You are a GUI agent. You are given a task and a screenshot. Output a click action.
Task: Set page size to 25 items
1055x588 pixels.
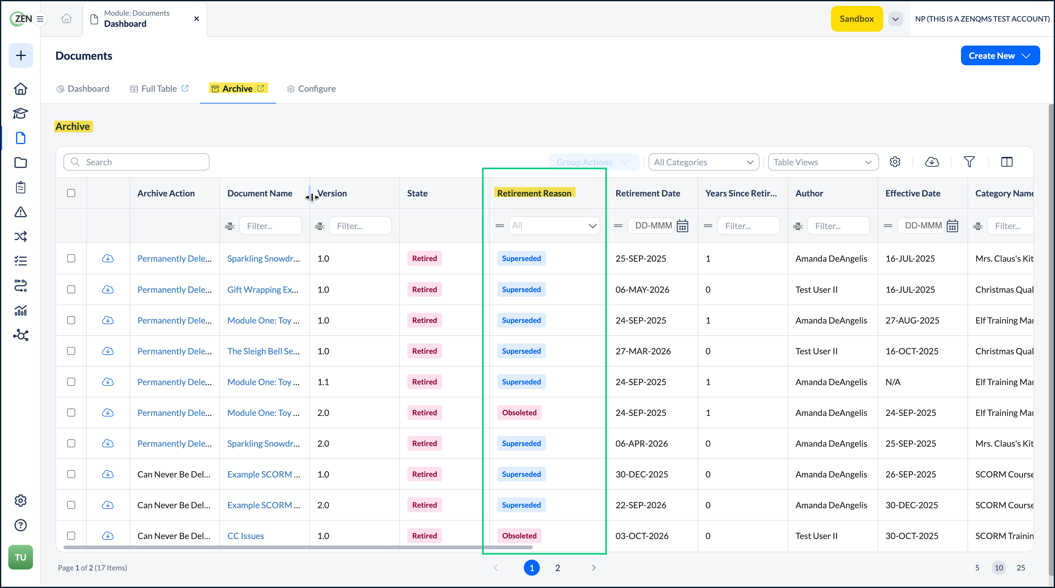point(1021,568)
